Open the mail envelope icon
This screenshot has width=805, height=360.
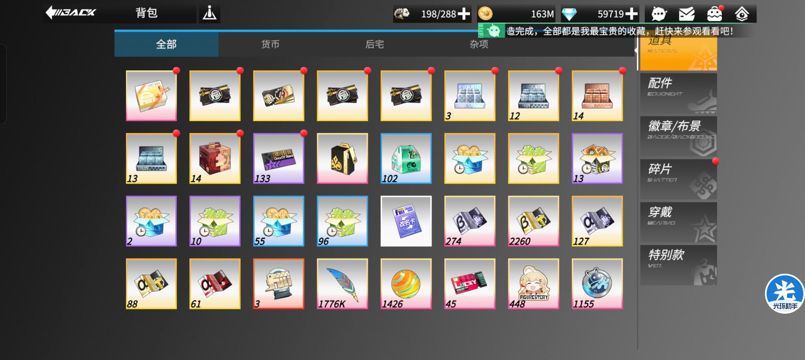click(x=687, y=14)
